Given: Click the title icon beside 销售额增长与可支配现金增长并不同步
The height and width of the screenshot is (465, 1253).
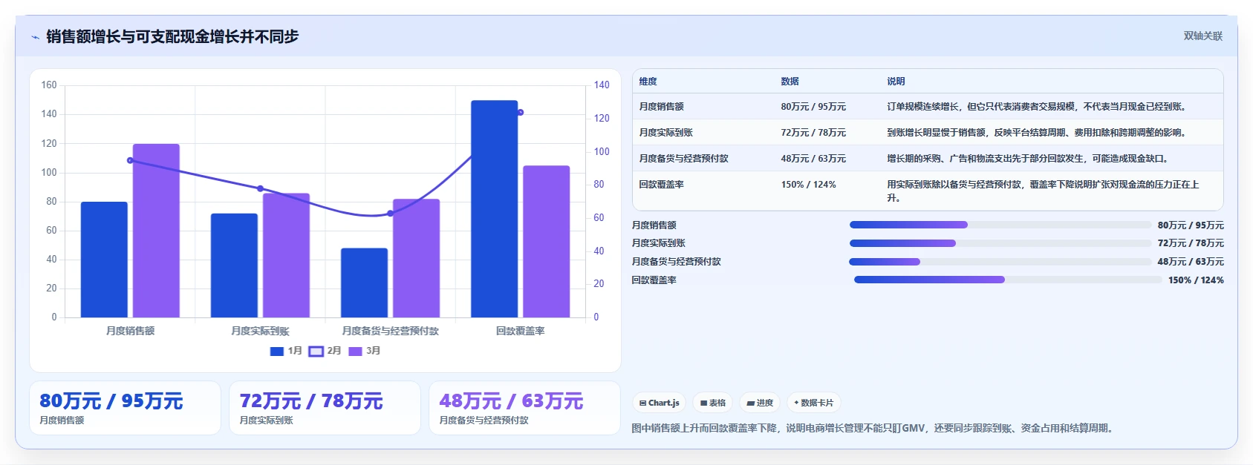Looking at the screenshot, I should pos(35,37).
